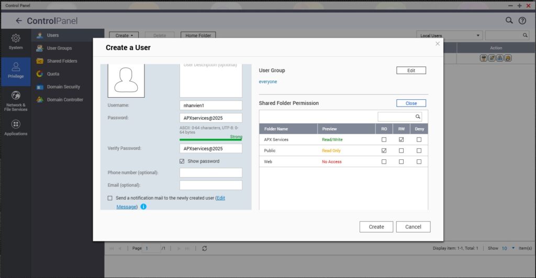Click edit user group action icon
Viewport: 536px width, 278px height.
click(x=500, y=58)
